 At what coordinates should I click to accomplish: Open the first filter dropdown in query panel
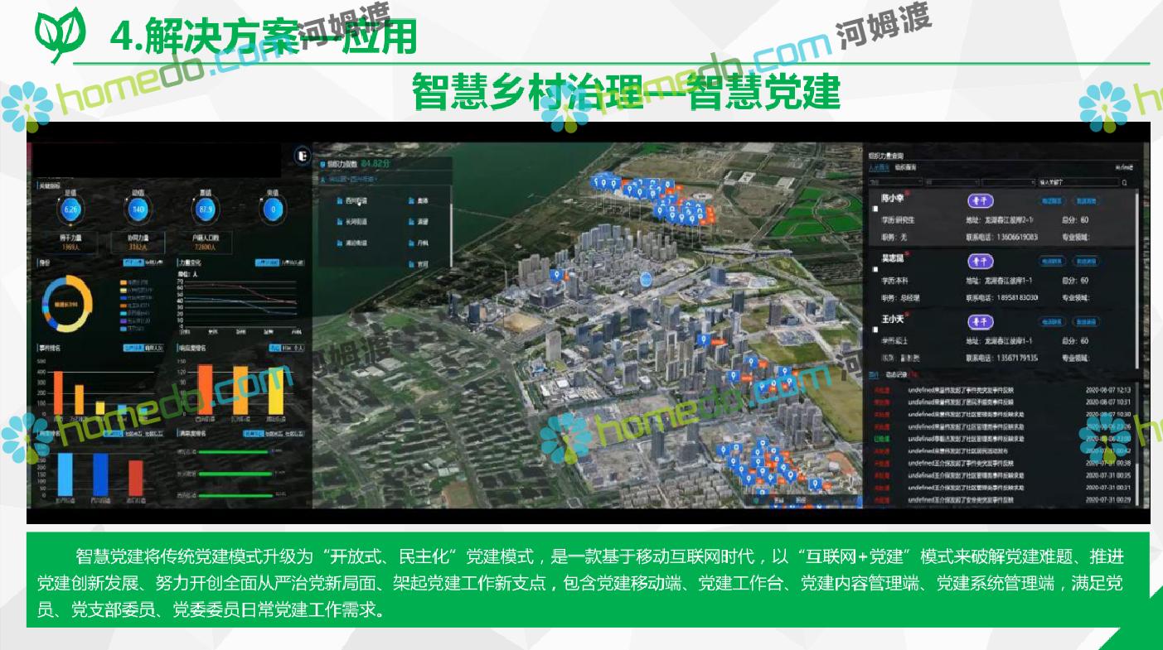point(894,182)
